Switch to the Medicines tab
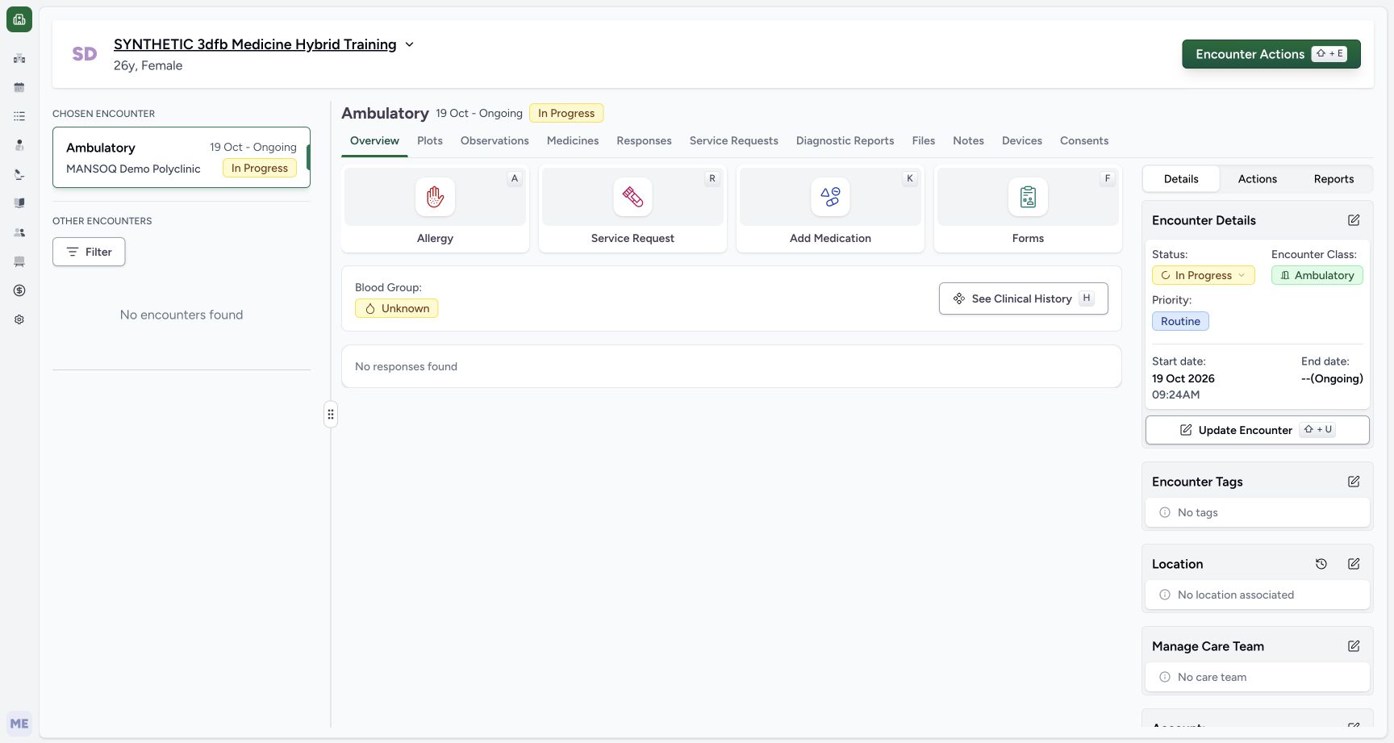The width and height of the screenshot is (1394, 743). [x=573, y=140]
